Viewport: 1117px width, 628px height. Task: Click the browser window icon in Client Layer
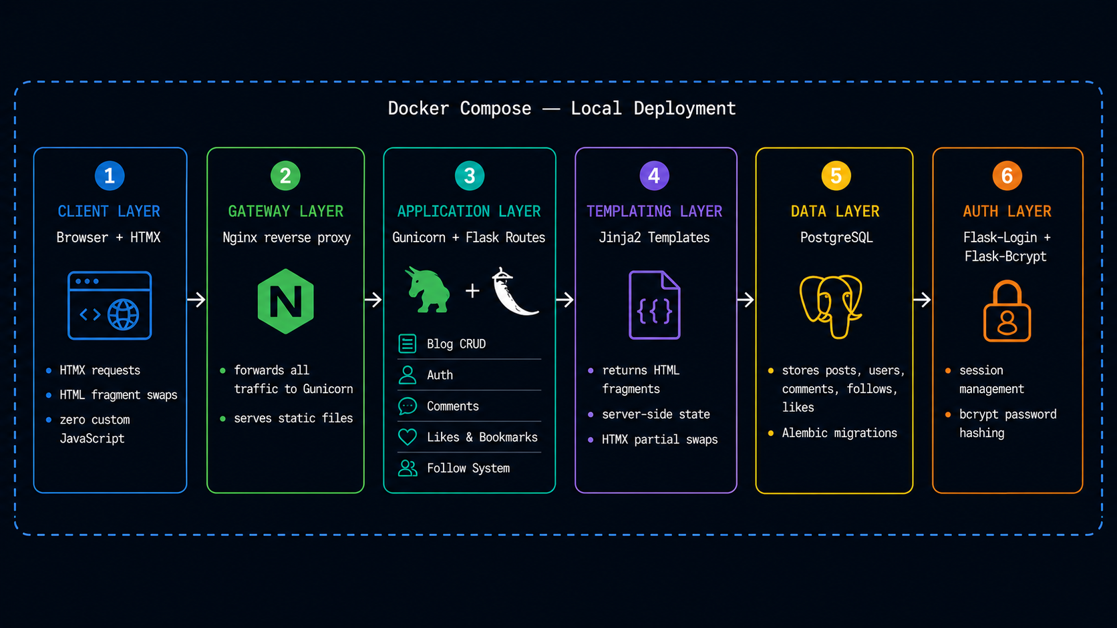point(110,306)
